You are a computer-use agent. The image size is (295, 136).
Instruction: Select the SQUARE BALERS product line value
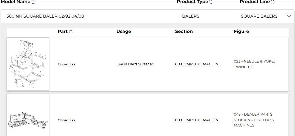coord(259,16)
